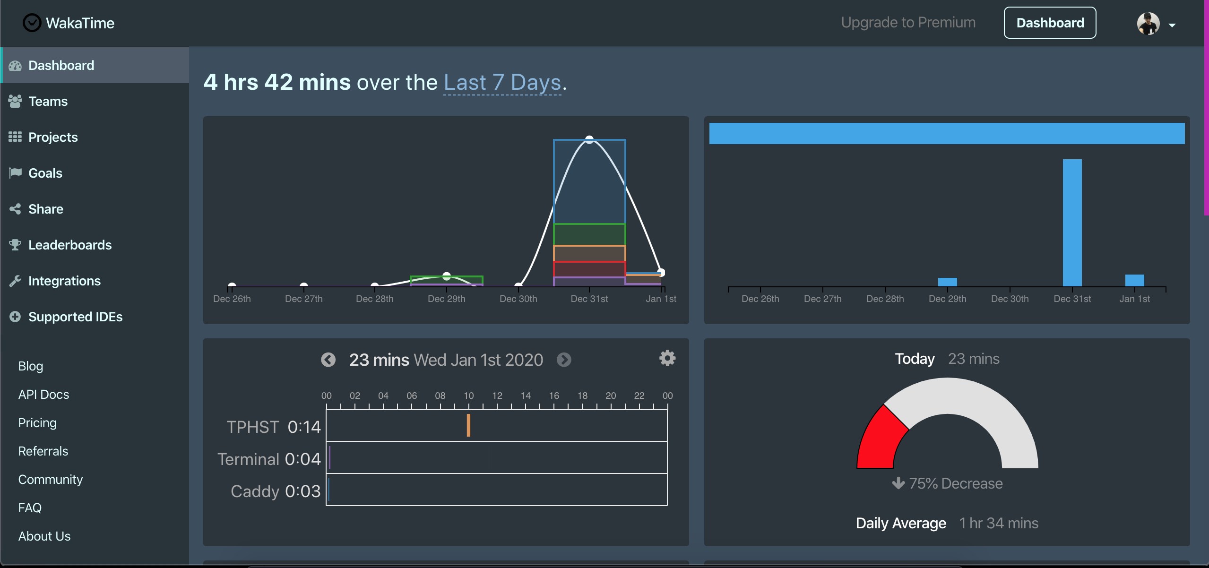
Task: Click the Dec 31st bar in bar chart
Action: tap(1072, 223)
